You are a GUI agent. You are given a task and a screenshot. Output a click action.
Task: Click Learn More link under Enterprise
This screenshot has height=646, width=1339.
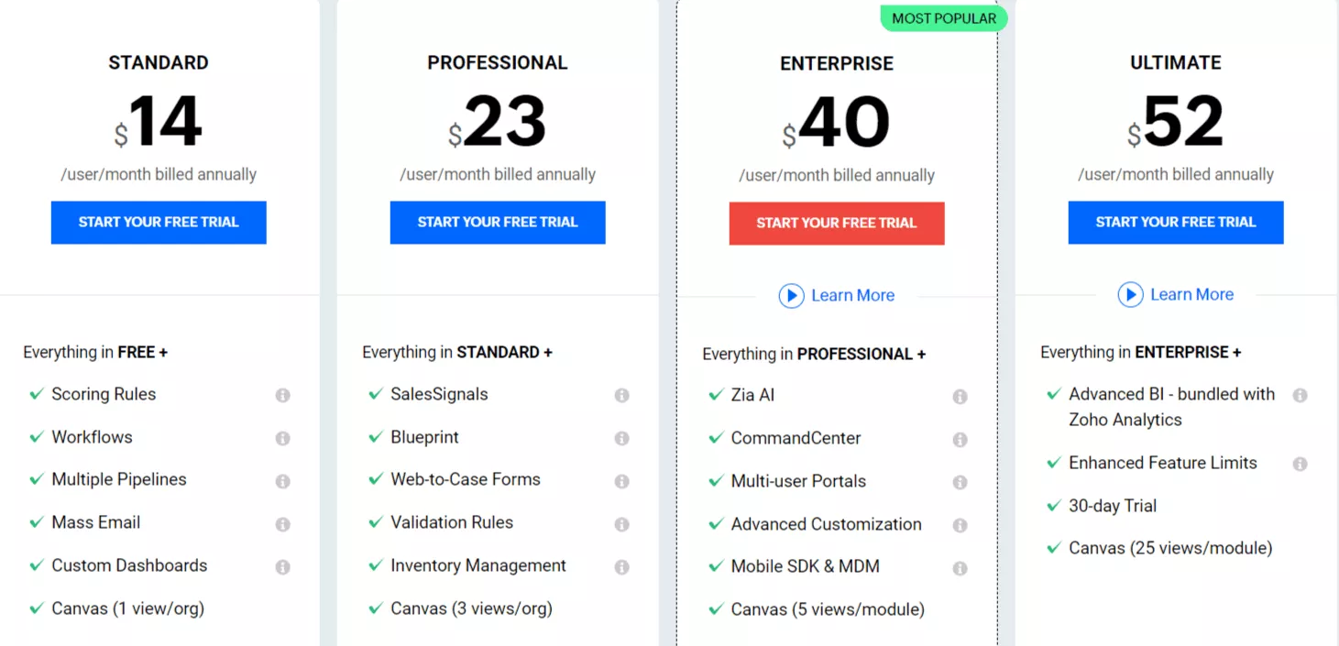(x=852, y=295)
